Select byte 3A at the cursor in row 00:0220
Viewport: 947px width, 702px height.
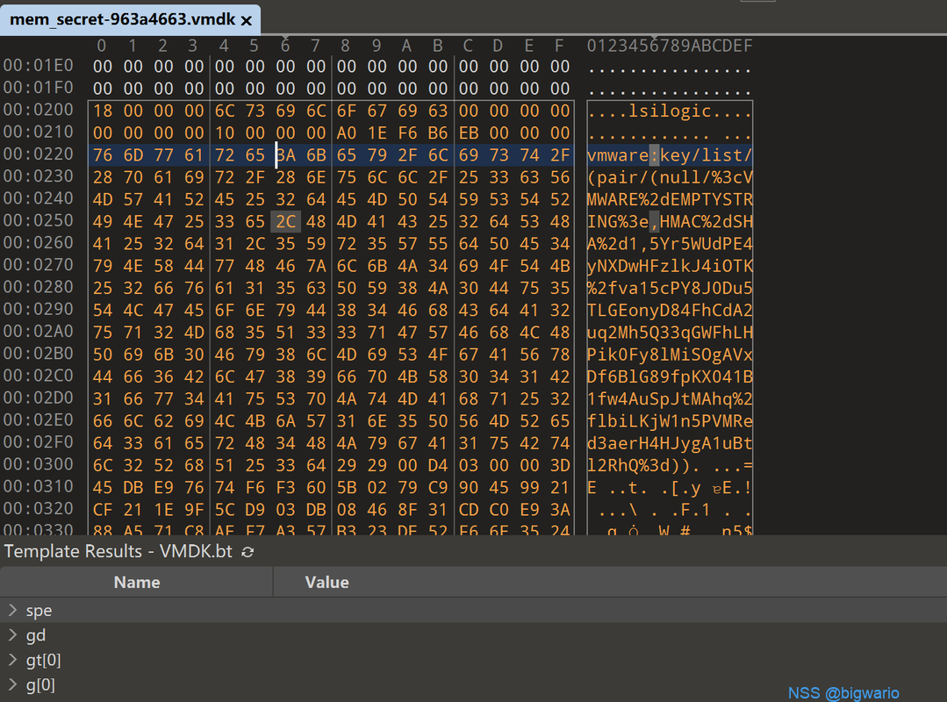pyautogui.click(x=285, y=155)
